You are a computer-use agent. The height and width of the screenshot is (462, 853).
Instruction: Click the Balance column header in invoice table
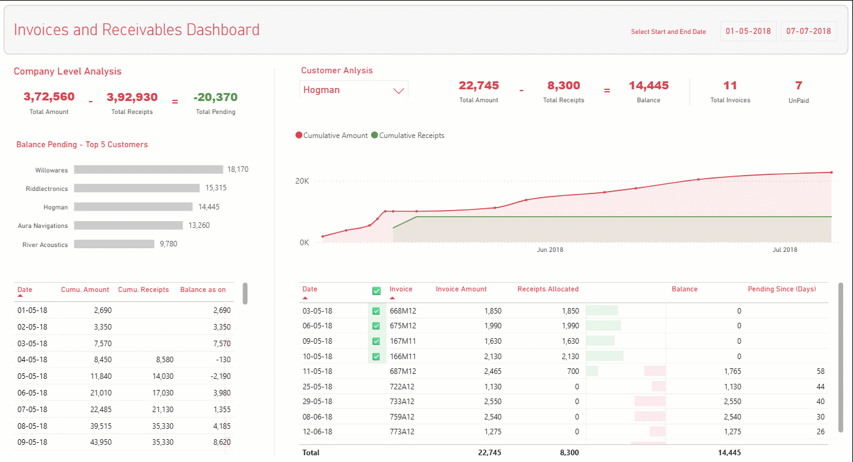click(684, 289)
